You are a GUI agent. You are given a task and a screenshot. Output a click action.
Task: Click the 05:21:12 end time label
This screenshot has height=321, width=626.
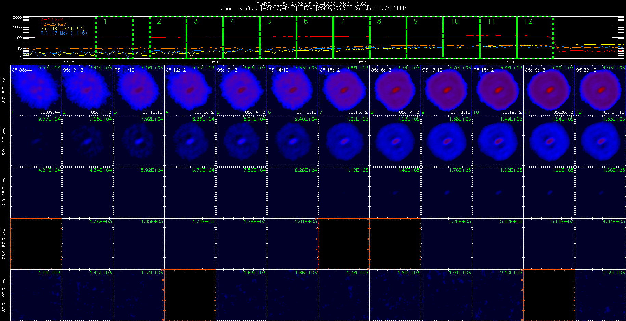[614, 112]
